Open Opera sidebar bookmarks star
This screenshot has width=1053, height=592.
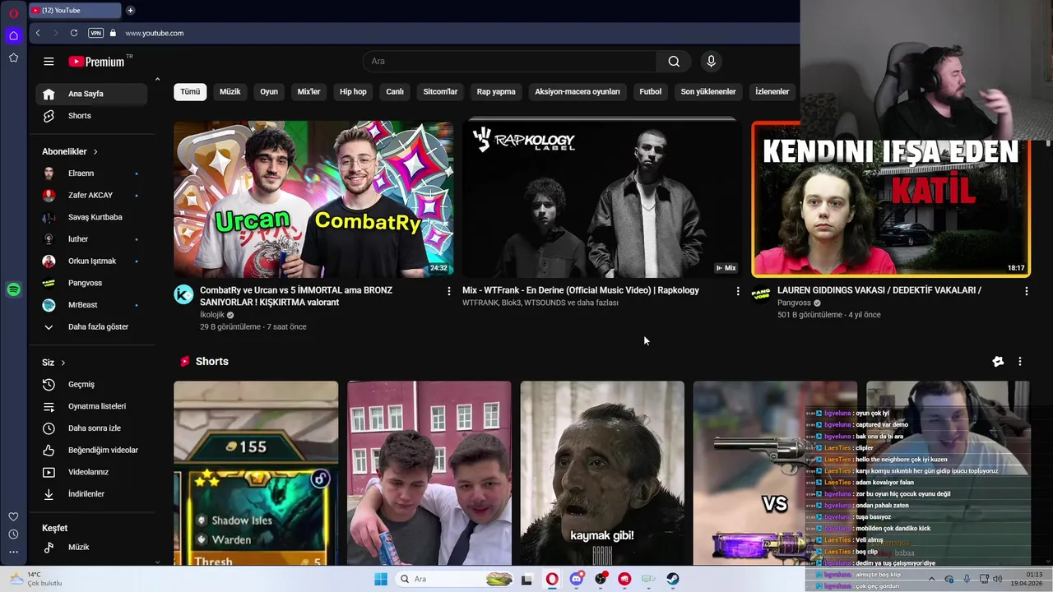pyautogui.click(x=13, y=58)
